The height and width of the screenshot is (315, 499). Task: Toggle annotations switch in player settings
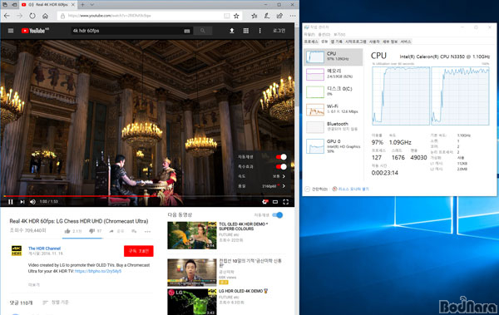[x=281, y=167]
